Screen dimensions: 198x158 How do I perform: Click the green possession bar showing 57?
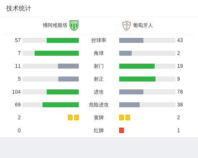coord(63,40)
